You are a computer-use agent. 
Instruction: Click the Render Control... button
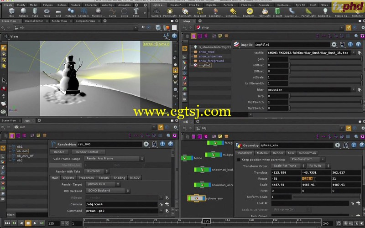(88, 152)
